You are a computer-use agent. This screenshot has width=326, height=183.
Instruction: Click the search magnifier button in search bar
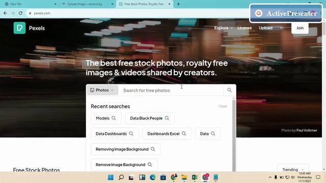click(x=229, y=90)
